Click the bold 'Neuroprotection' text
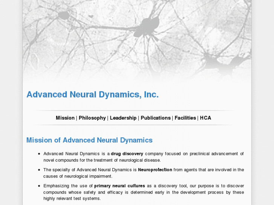The height and width of the screenshot is (205, 274). 155,170
